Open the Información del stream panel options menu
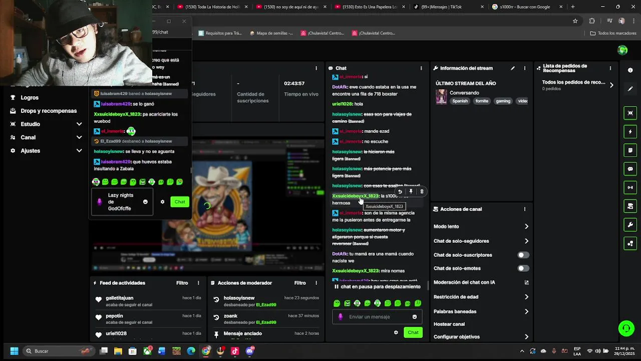 point(525,68)
